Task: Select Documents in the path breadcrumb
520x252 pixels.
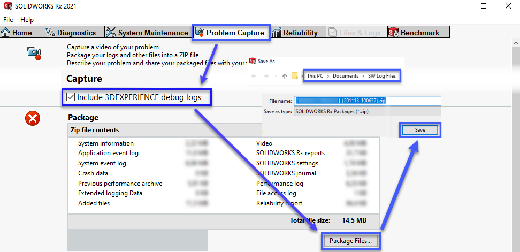Action: pyautogui.click(x=346, y=76)
